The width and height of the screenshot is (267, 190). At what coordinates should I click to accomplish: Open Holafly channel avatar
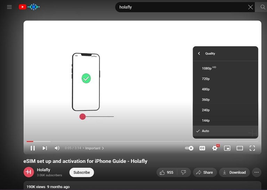click(29, 172)
